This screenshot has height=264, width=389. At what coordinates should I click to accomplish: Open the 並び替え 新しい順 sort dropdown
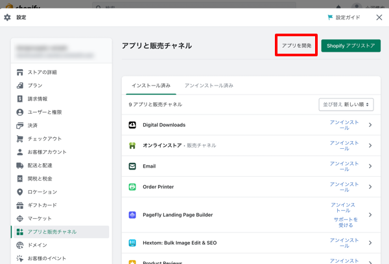(x=346, y=105)
